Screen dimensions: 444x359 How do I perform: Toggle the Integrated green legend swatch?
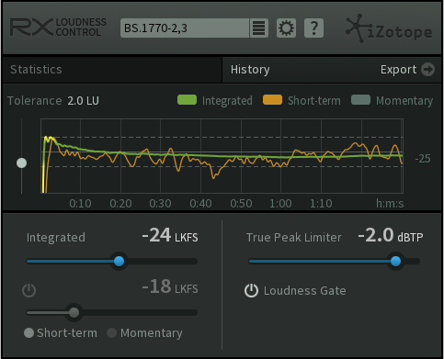(187, 100)
